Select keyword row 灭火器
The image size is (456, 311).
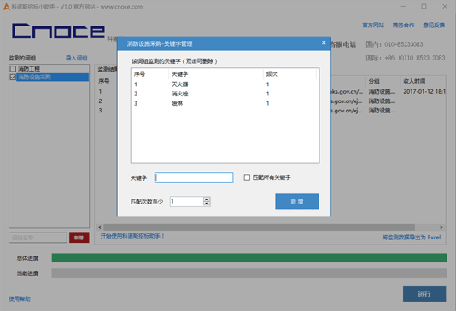point(225,84)
